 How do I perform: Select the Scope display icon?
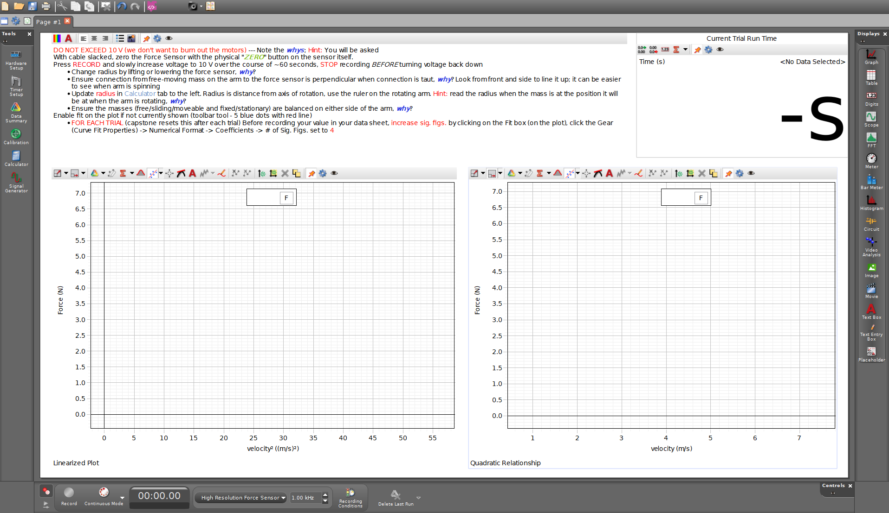click(x=871, y=119)
